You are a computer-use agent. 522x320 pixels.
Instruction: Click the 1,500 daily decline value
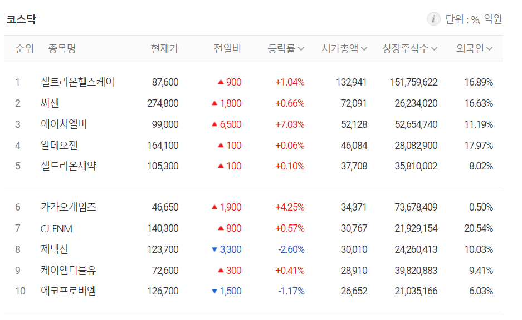pos(231,291)
